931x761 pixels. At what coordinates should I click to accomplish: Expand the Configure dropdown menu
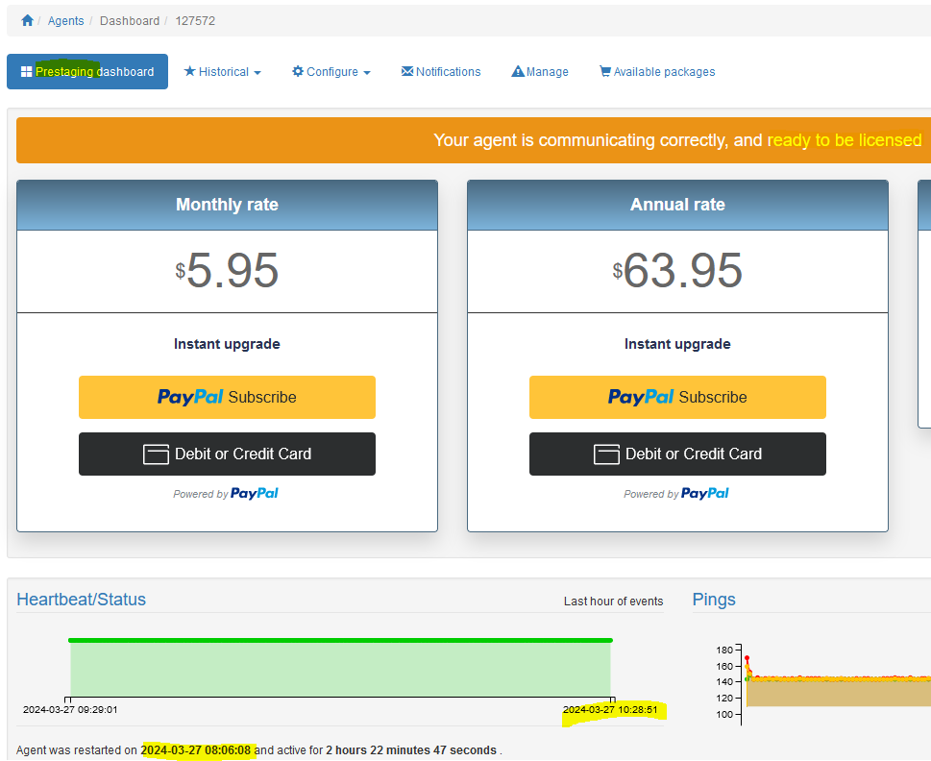pyautogui.click(x=331, y=72)
